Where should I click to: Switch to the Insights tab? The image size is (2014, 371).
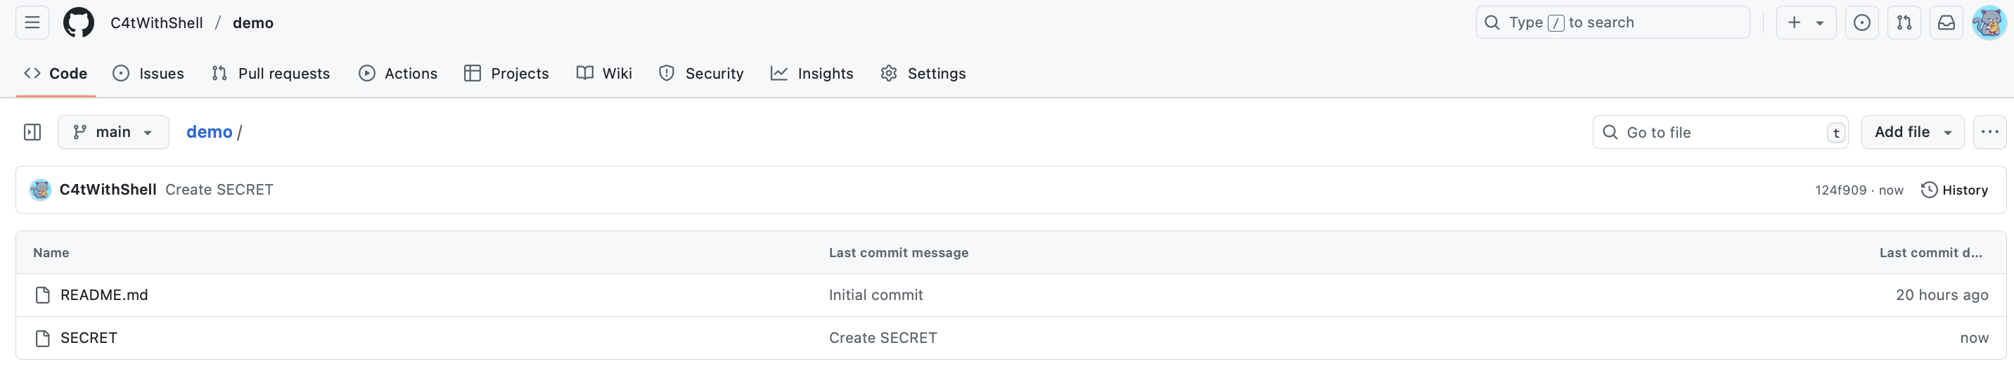click(x=812, y=73)
